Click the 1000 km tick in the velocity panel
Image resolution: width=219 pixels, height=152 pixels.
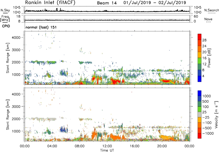(x=16, y=131)
